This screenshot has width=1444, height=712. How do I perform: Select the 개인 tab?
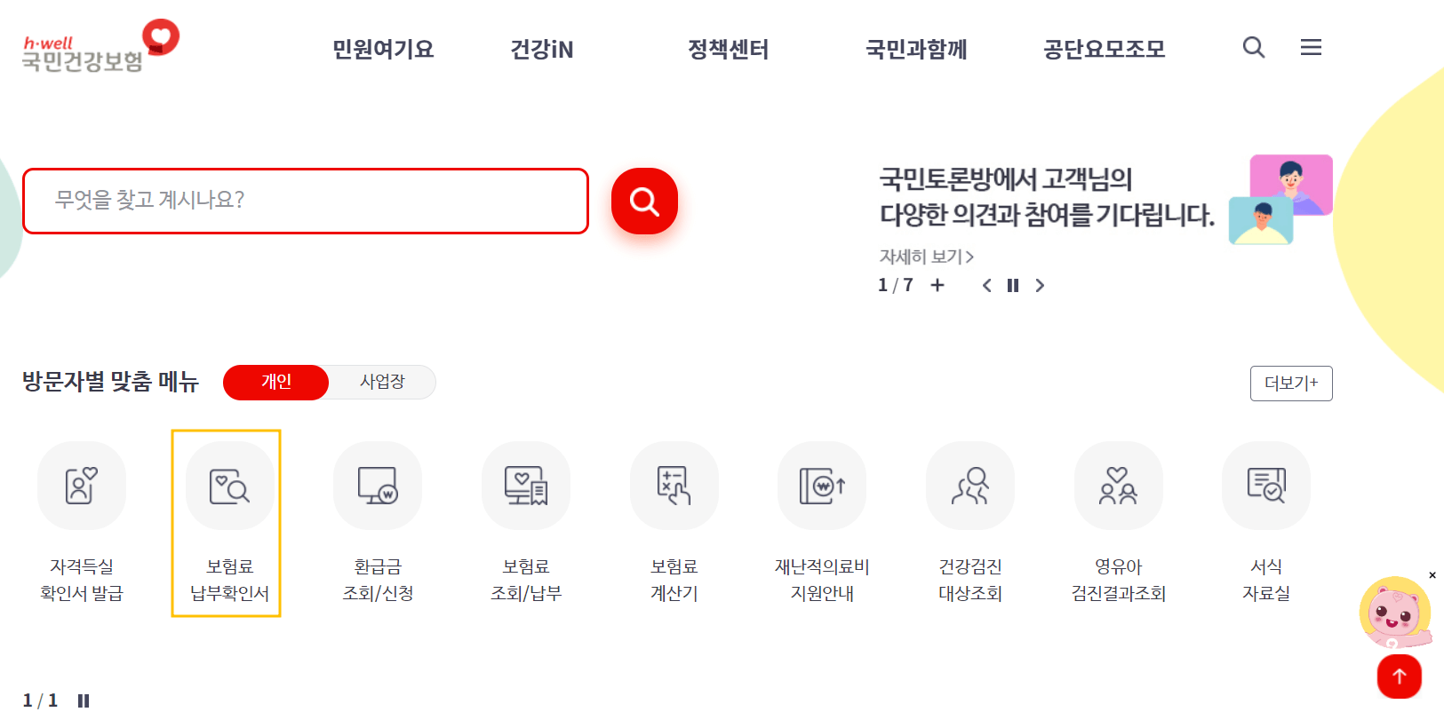[x=276, y=382]
